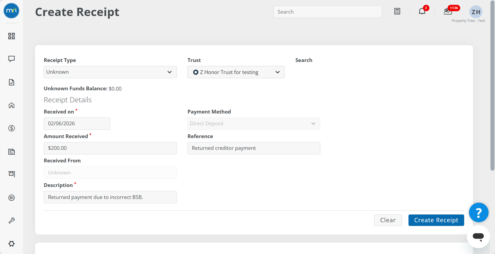Click the Description input field

coord(110,197)
